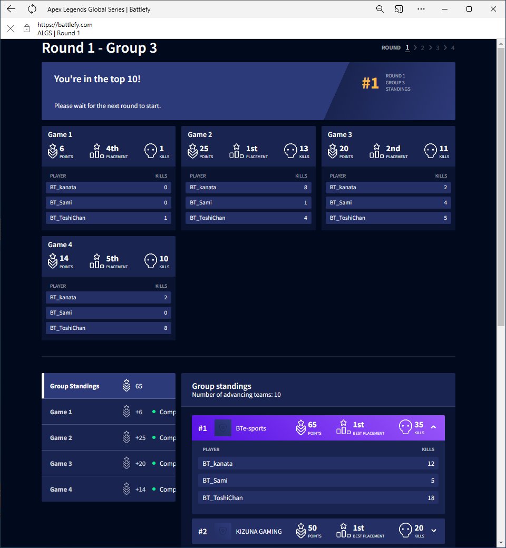
Task: Click the Round 1 - Group 3 heading
Action: tap(99, 48)
